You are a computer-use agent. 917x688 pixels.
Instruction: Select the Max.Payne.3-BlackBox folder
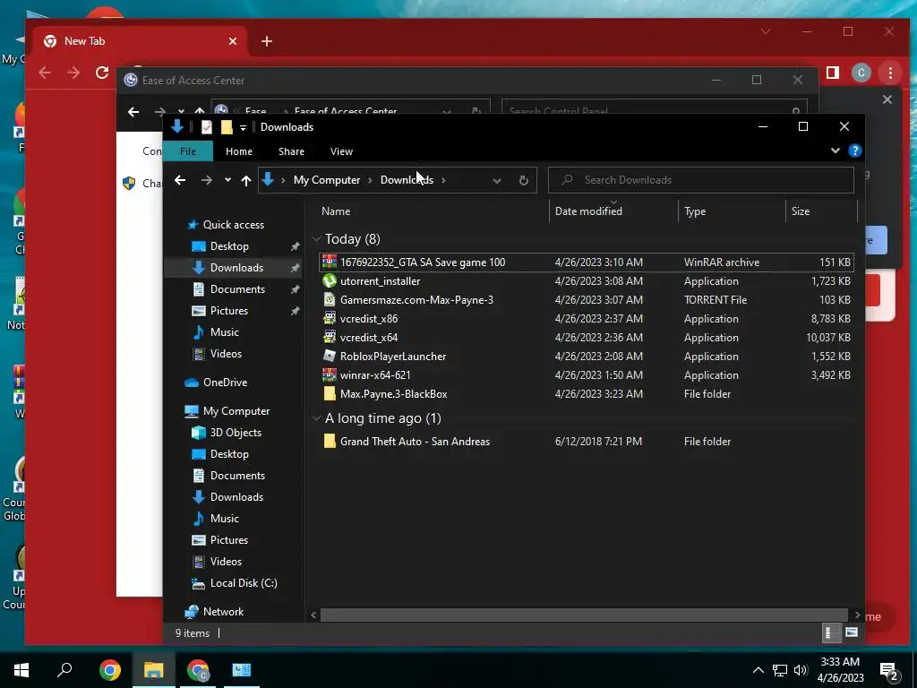pyautogui.click(x=394, y=394)
